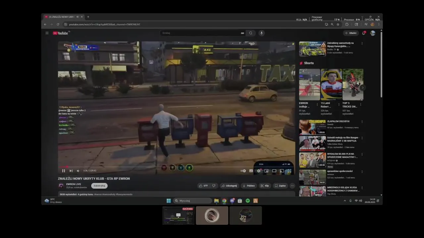Seek on the video progress bar
The image size is (424, 238).
tap(177, 167)
